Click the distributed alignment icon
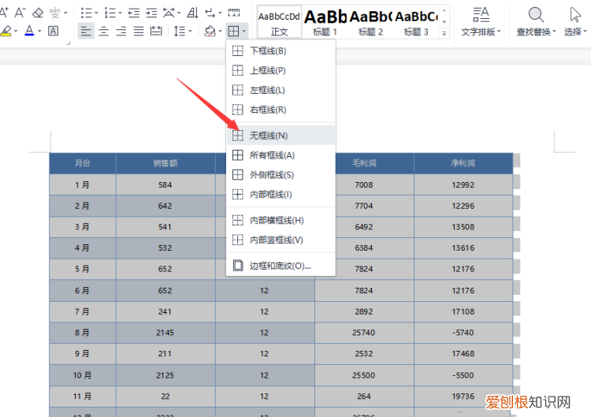 coord(156,31)
